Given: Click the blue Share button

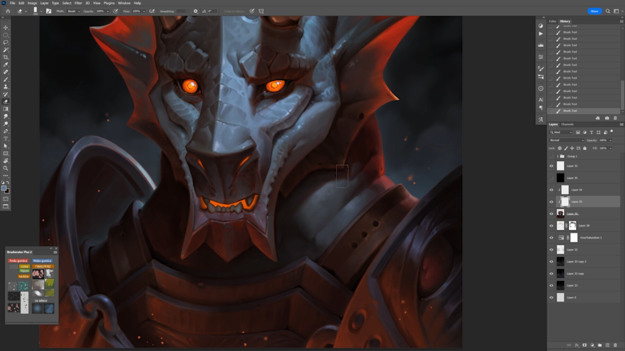Looking at the screenshot, I should coord(594,11).
